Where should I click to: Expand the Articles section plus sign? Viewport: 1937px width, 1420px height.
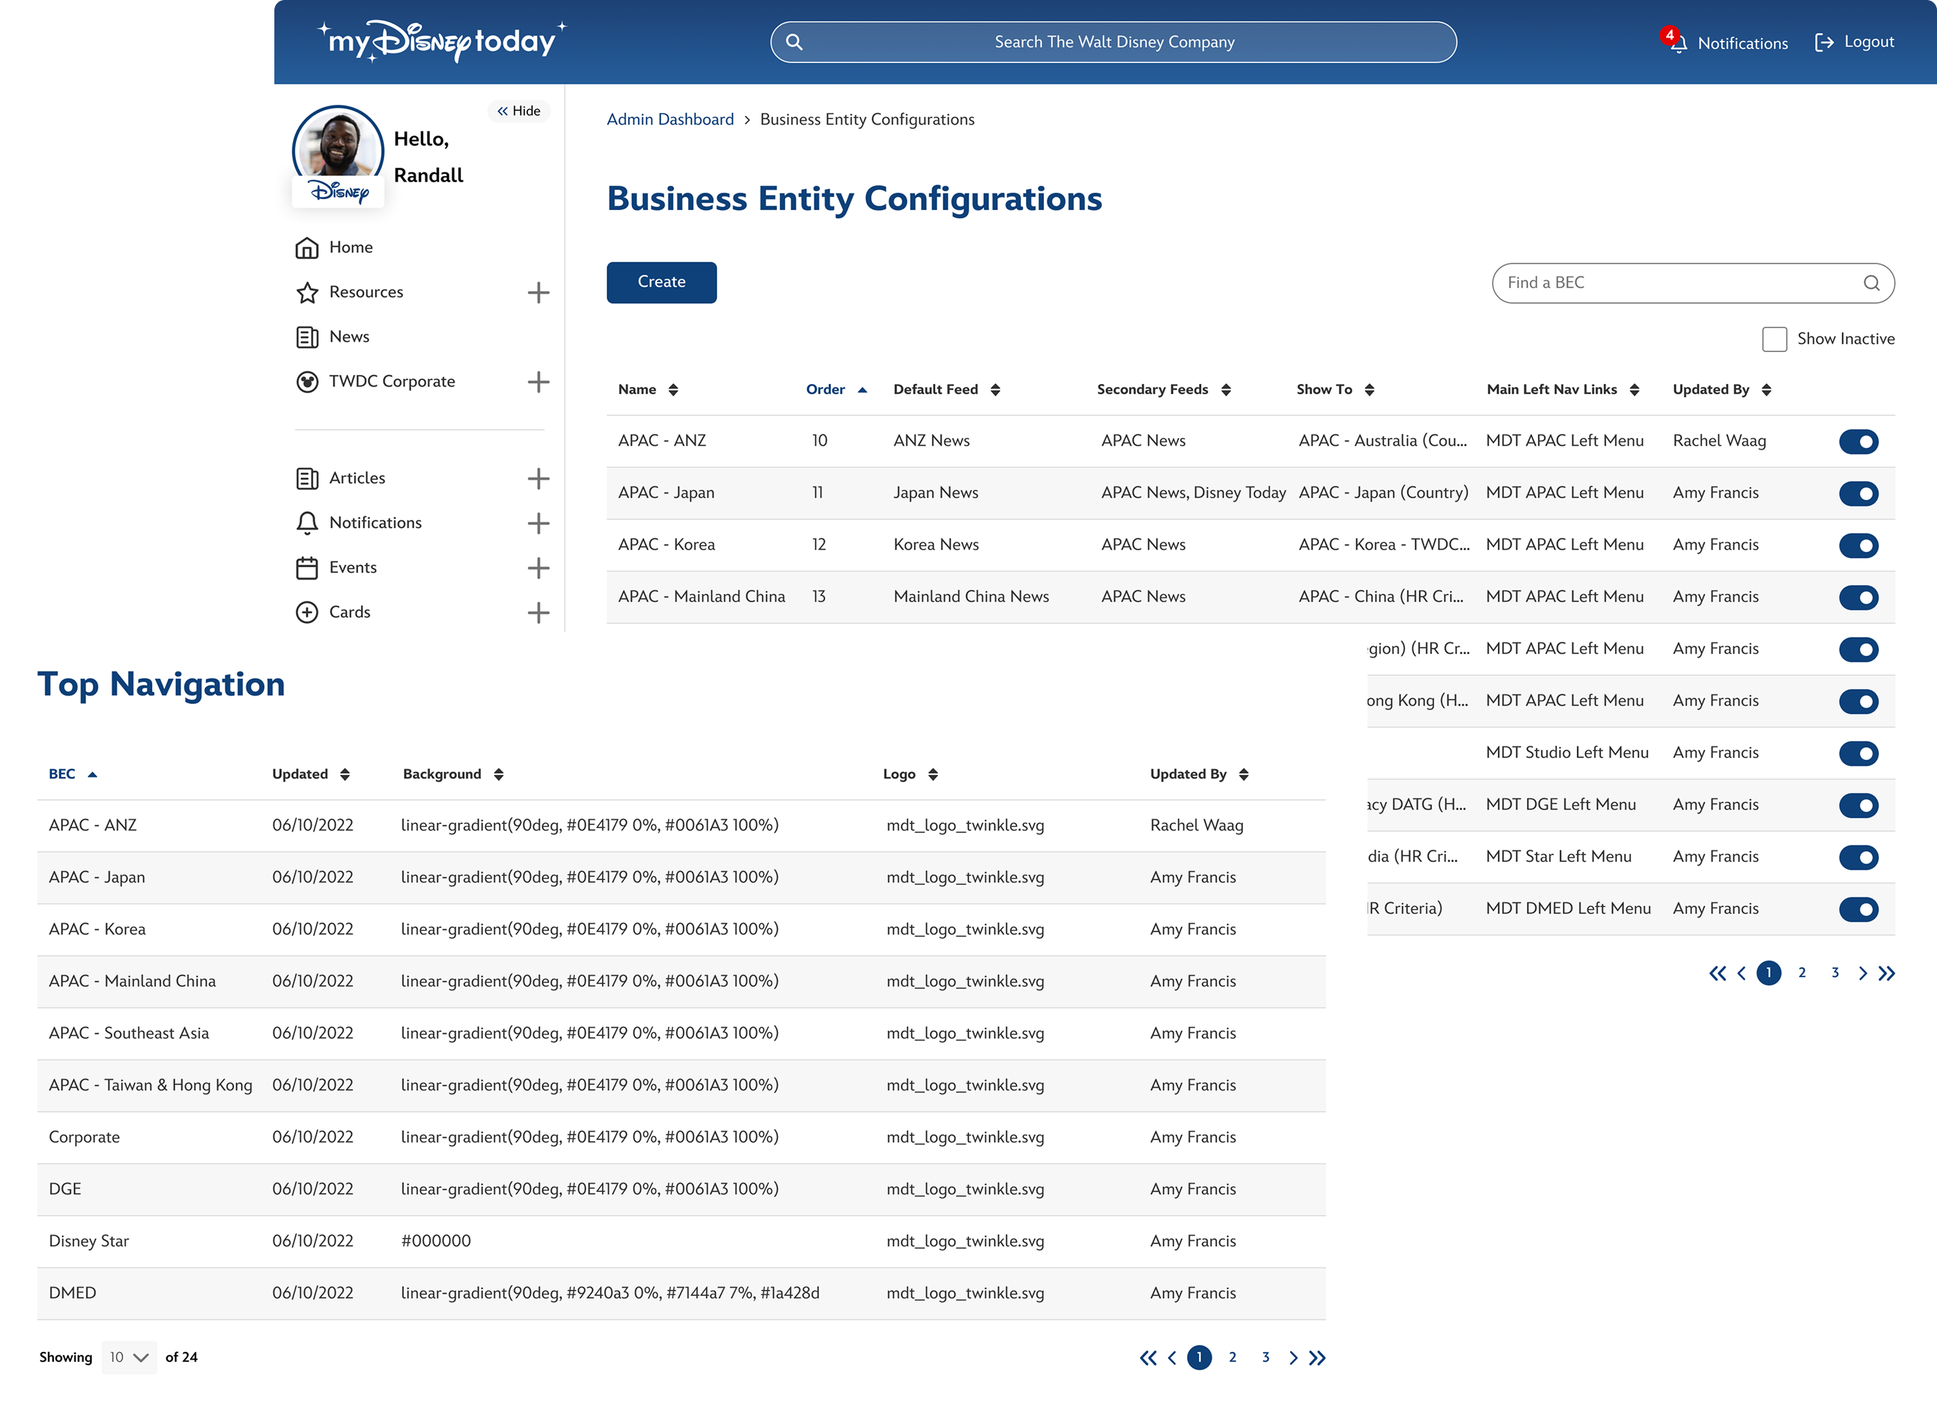coord(538,479)
